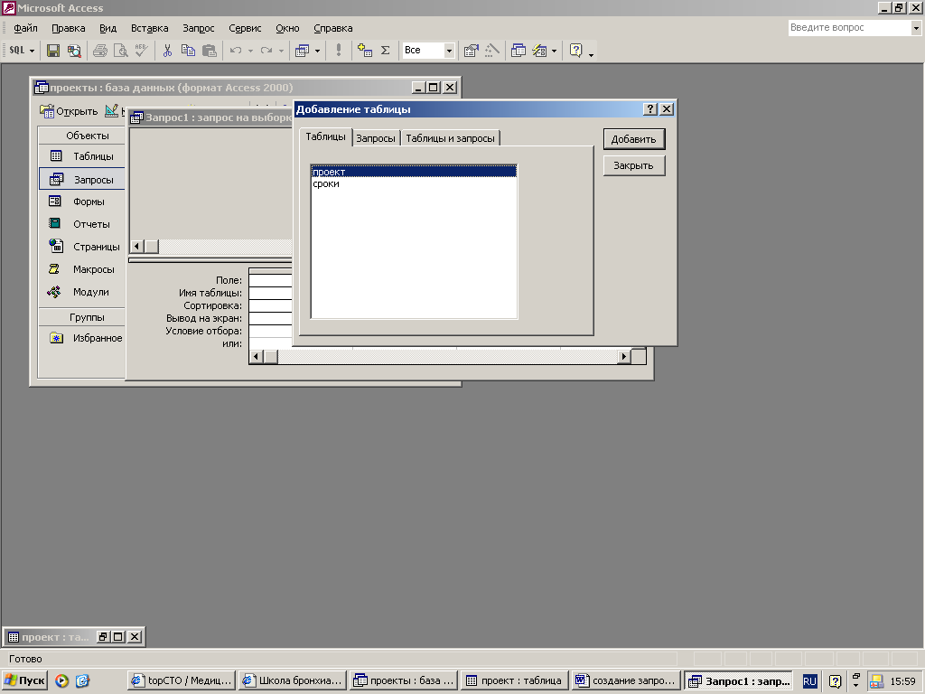
Task: Select the Таблицы tab in dialog
Action: coord(325,136)
